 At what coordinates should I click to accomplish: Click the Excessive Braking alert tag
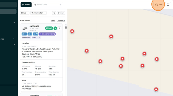[x=47, y=34]
